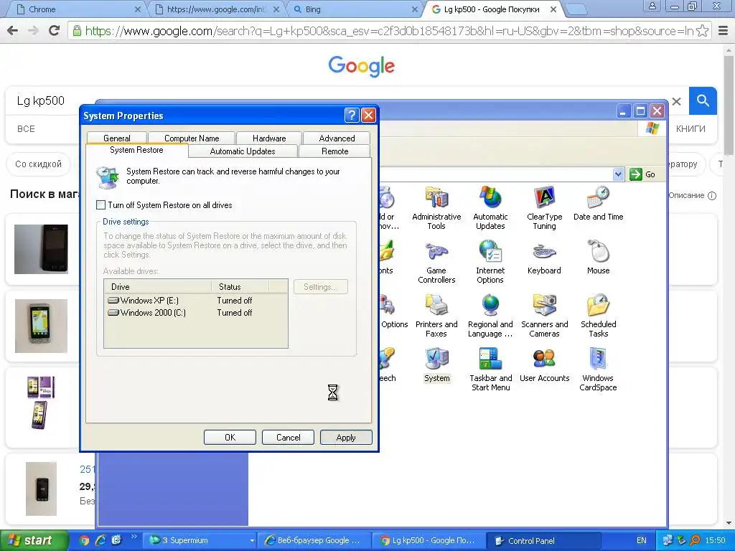
Task: Select the System icon in Control Panel
Action: coord(437,365)
